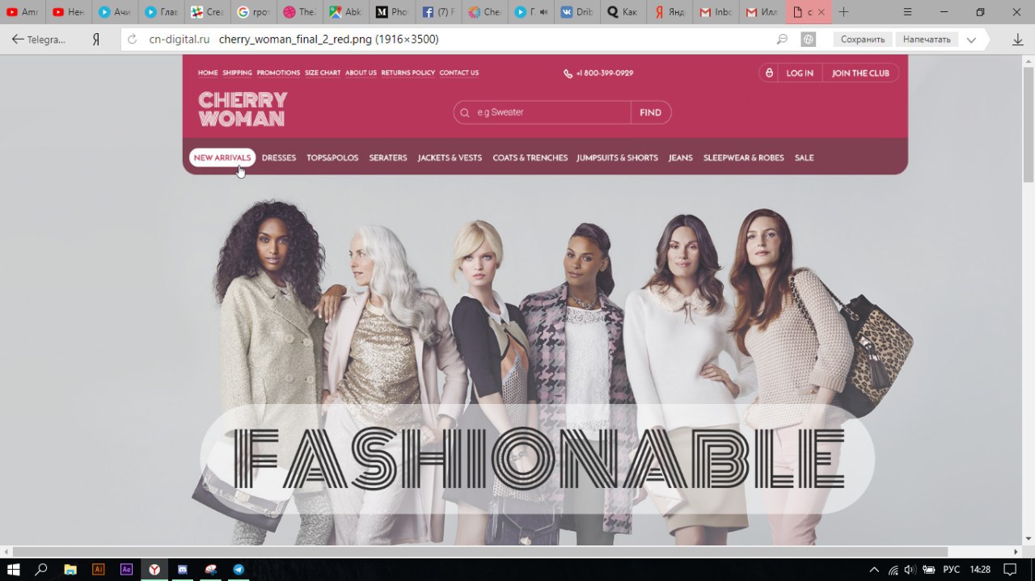
Task: Click the horizontal scrollbar at bottom
Action: 479,552
